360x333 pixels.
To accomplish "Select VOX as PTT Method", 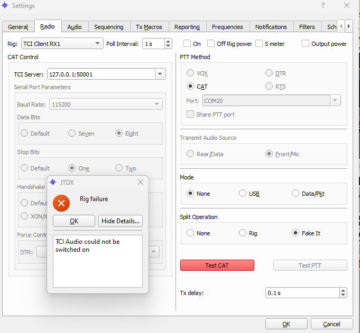I will pyautogui.click(x=190, y=73).
